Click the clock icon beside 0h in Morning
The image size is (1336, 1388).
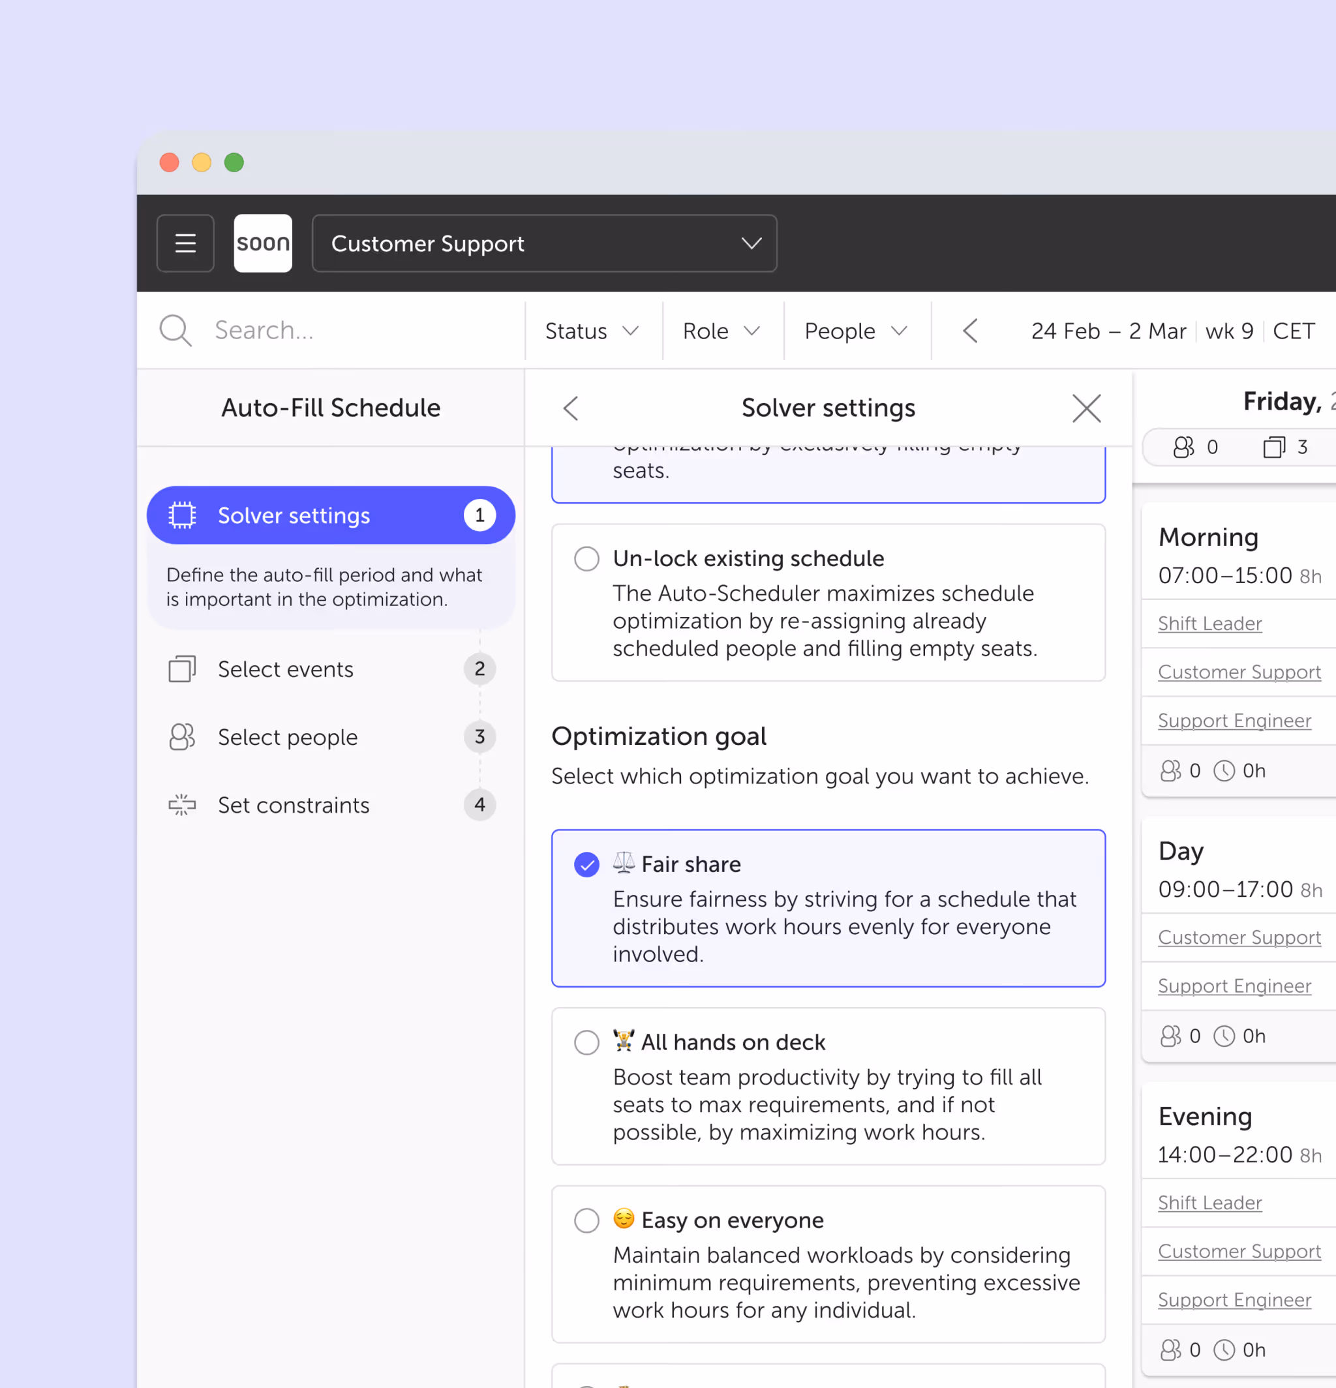pos(1225,770)
